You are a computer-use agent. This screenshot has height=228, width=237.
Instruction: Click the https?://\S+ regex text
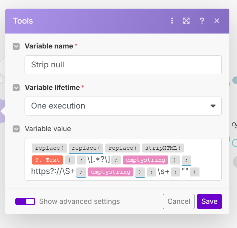pyautogui.click(x=52, y=172)
